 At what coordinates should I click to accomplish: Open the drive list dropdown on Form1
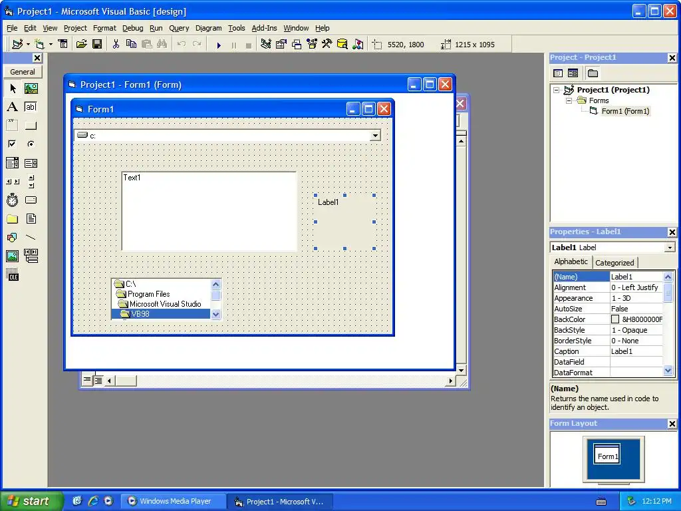click(x=375, y=136)
